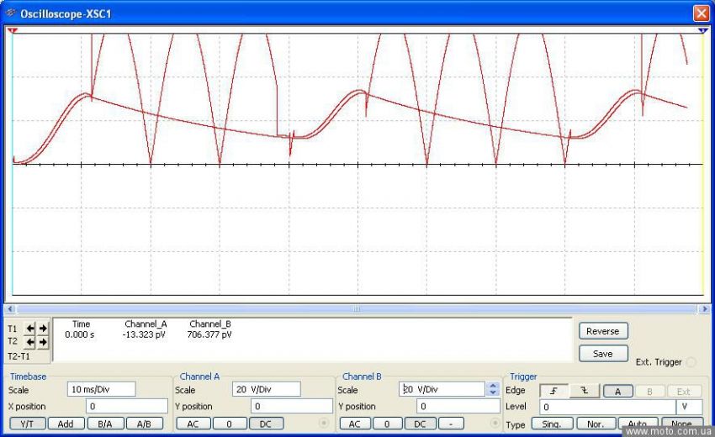715x437 pixels.
Task: Move cursor T2 right with arrow
Action: coord(43,343)
